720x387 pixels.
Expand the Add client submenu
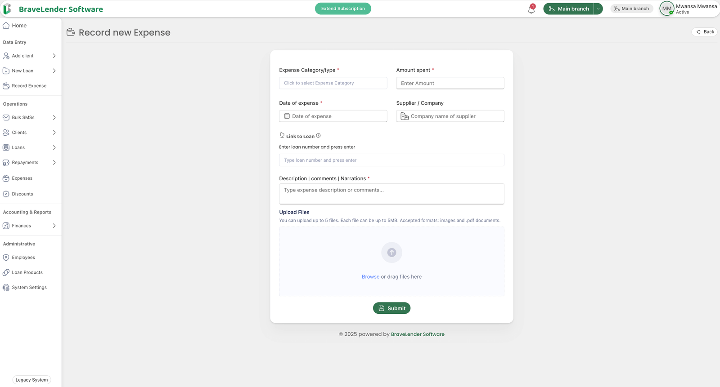54,56
